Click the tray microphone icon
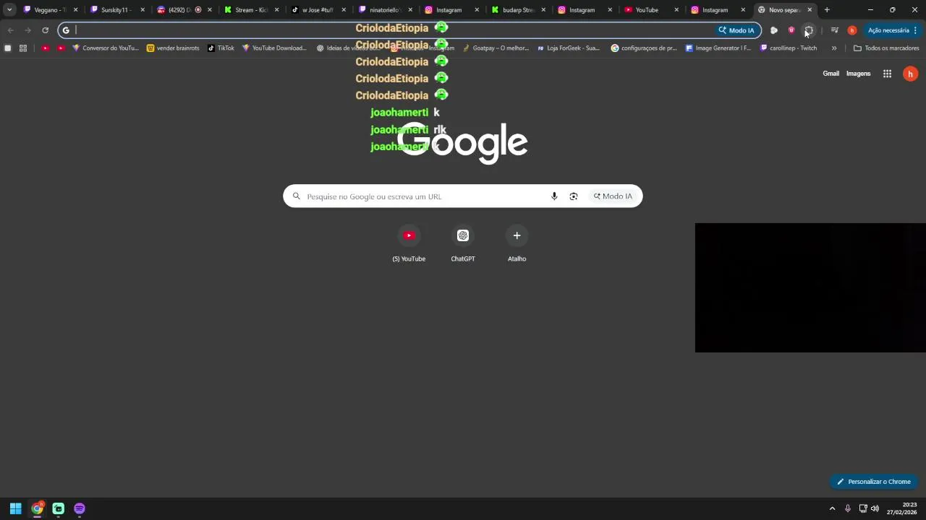Screen dimensions: 926x520 tap(848, 509)
